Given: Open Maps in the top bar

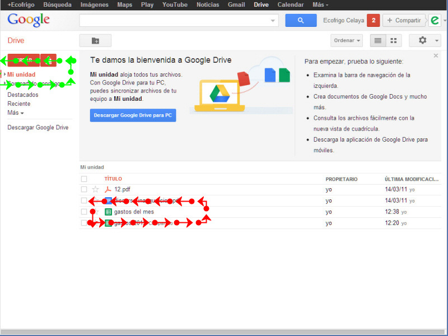Looking at the screenshot, I should pyautogui.click(x=125, y=5).
